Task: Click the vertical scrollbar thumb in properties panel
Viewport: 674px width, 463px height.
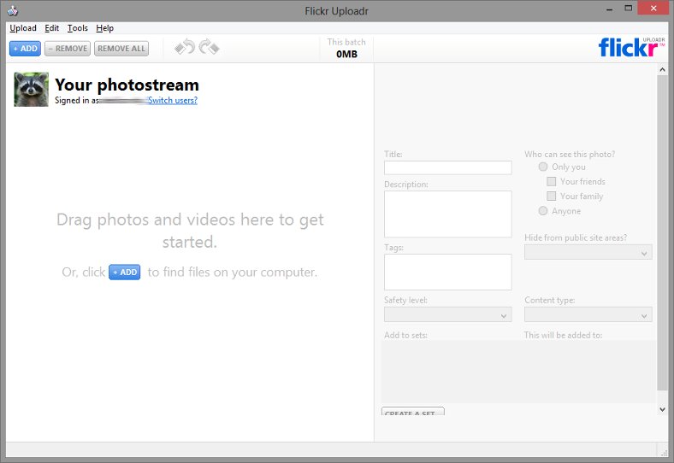Action: (x=662, y=232)
